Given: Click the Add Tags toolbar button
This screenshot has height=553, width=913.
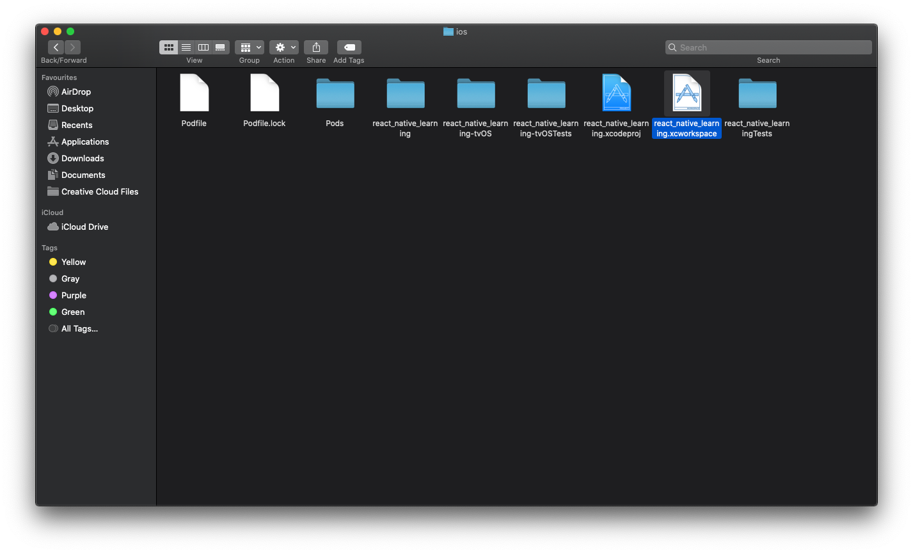Looking at the screenshot, I should (349, 47).
